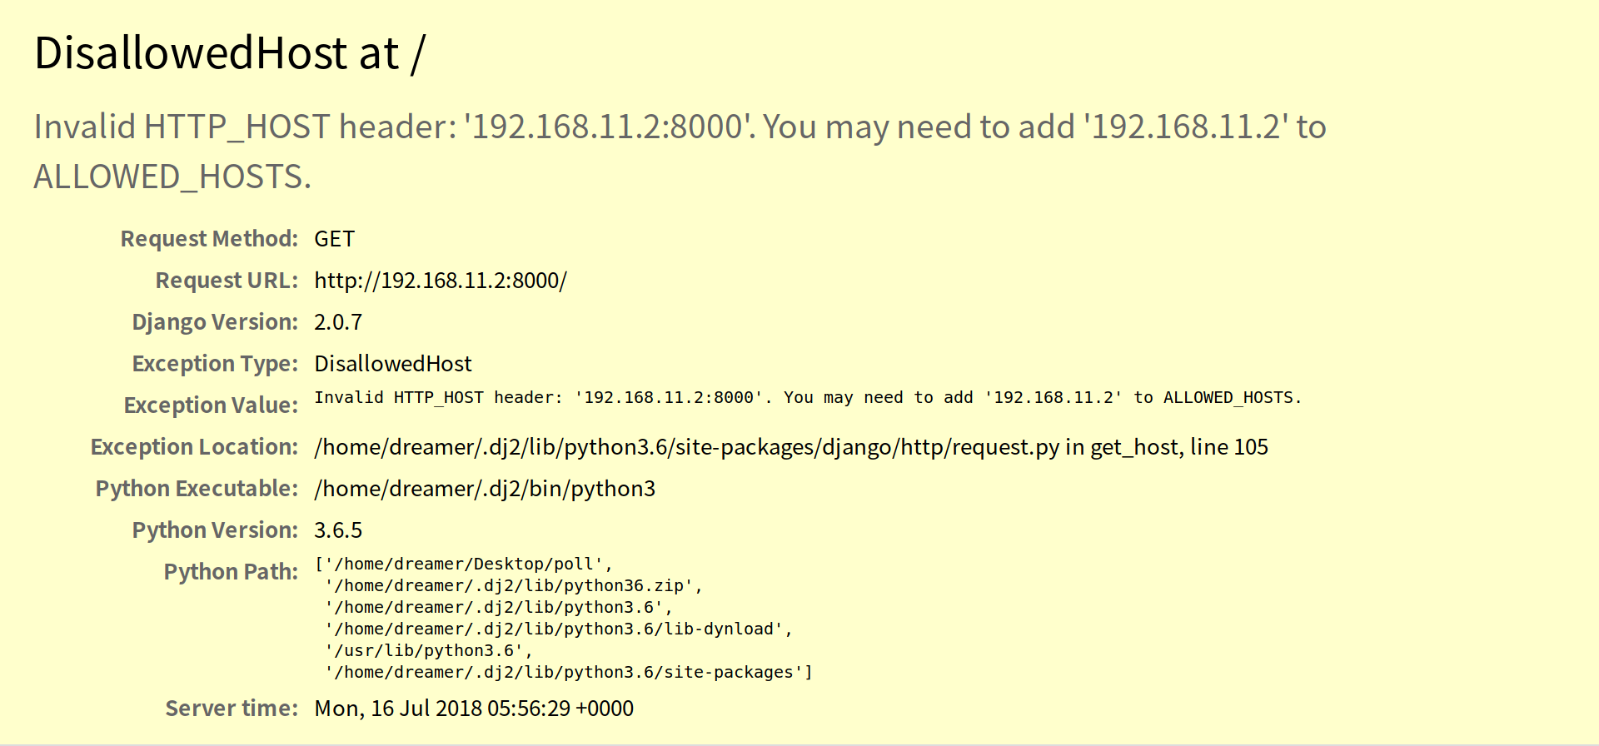Viewport: 1599px width, 746px height.
Task: Click the "Request URL:" label
Action: pyautogui.click(x=227, y=281)
